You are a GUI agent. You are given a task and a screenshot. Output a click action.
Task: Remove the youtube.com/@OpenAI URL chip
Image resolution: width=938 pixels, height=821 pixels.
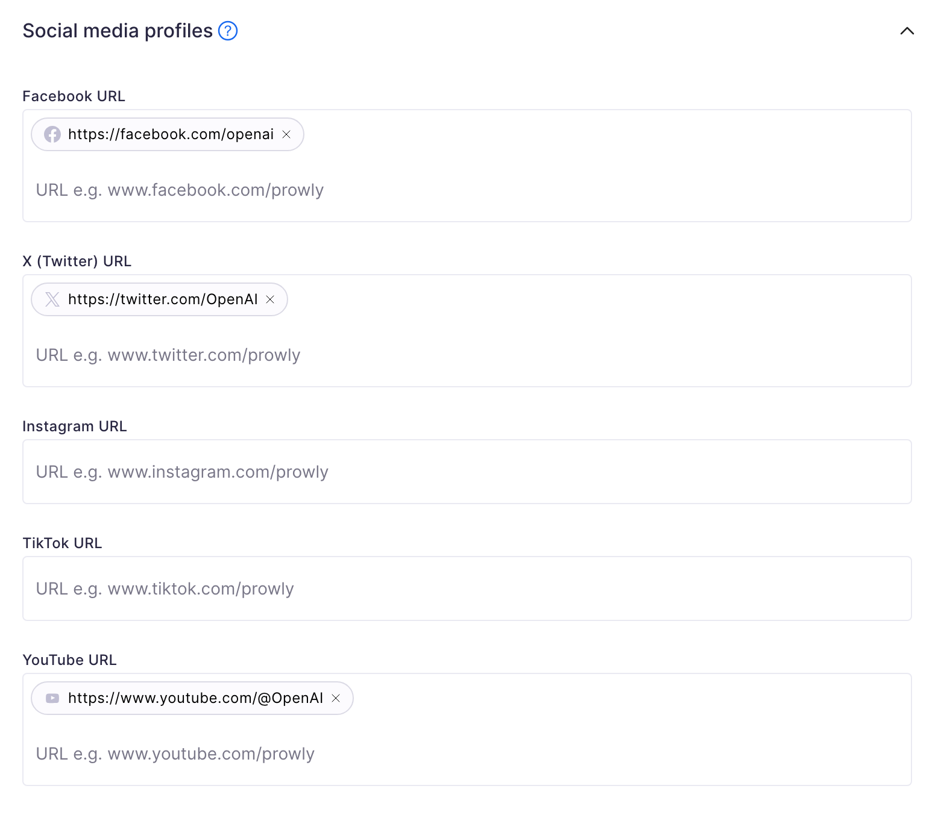point(336,698)
